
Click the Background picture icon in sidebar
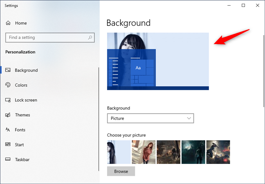(8, 70)
